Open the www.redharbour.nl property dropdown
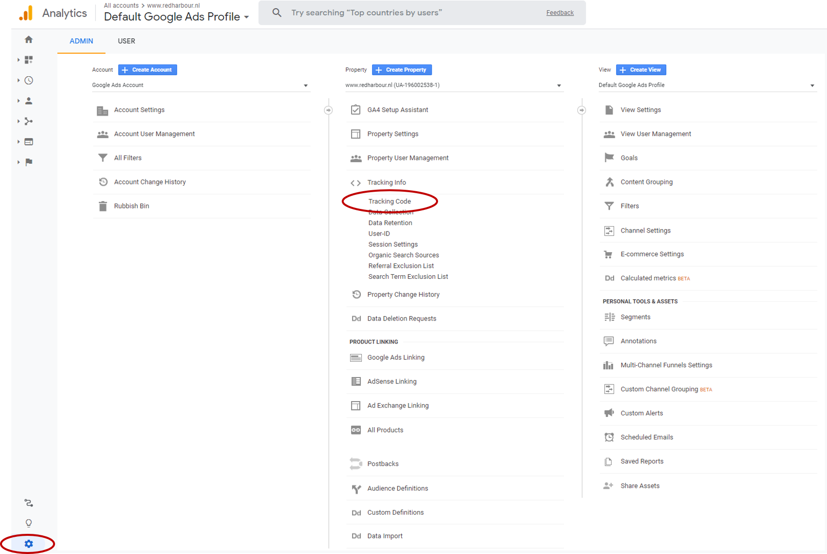The width and height of the screenshot is (827, 554). pos(454,85)
